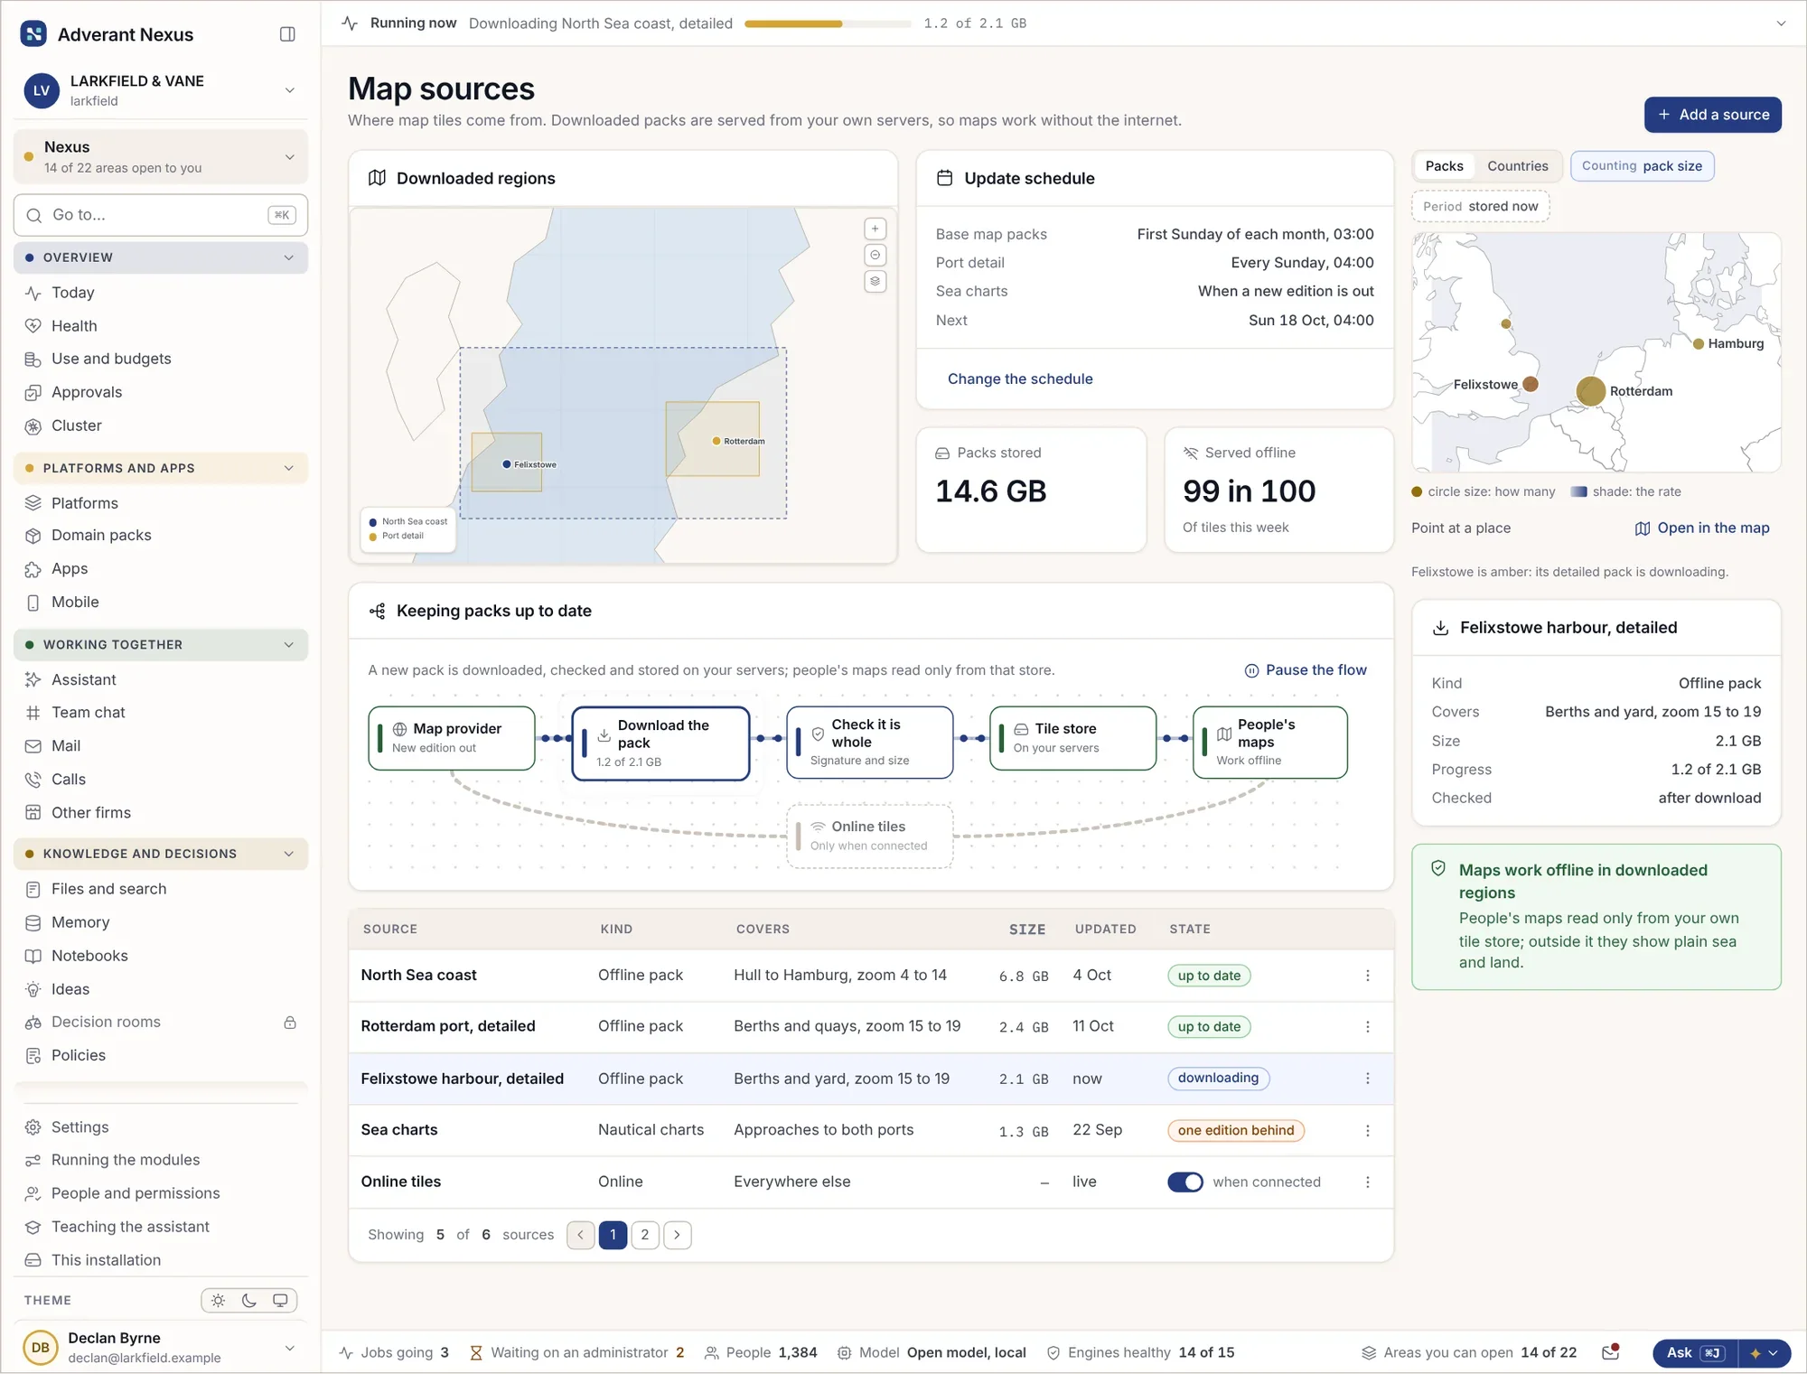This screenshot has height=1374, width=1807.
Task: Go to next page of sources
Action: coord(677,1235)
